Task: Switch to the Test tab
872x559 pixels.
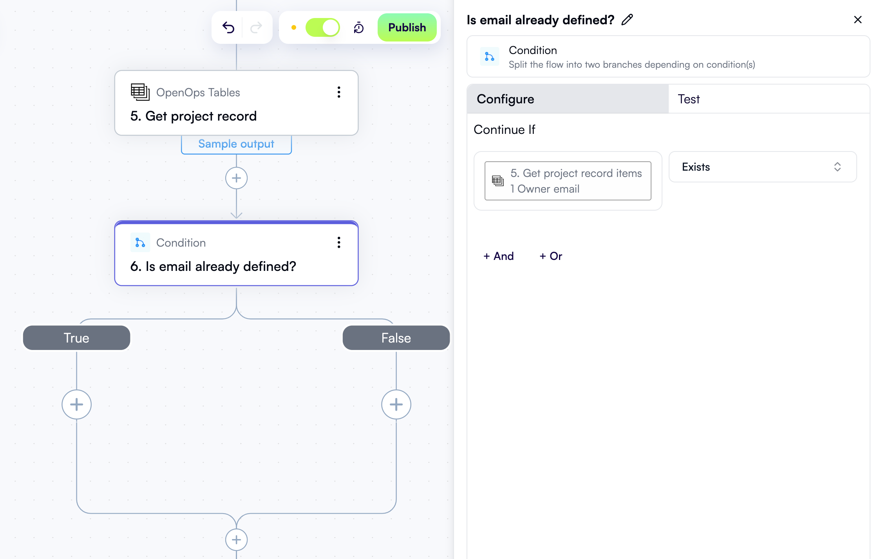Action: [689, 99]
